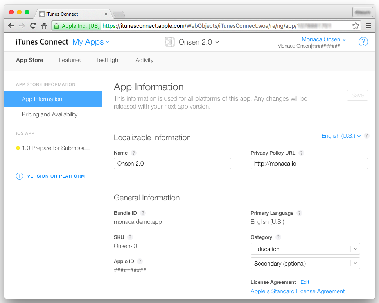Reload the page with refresh icon
This screenshot has width=379, height=303.
click(33, 25)
